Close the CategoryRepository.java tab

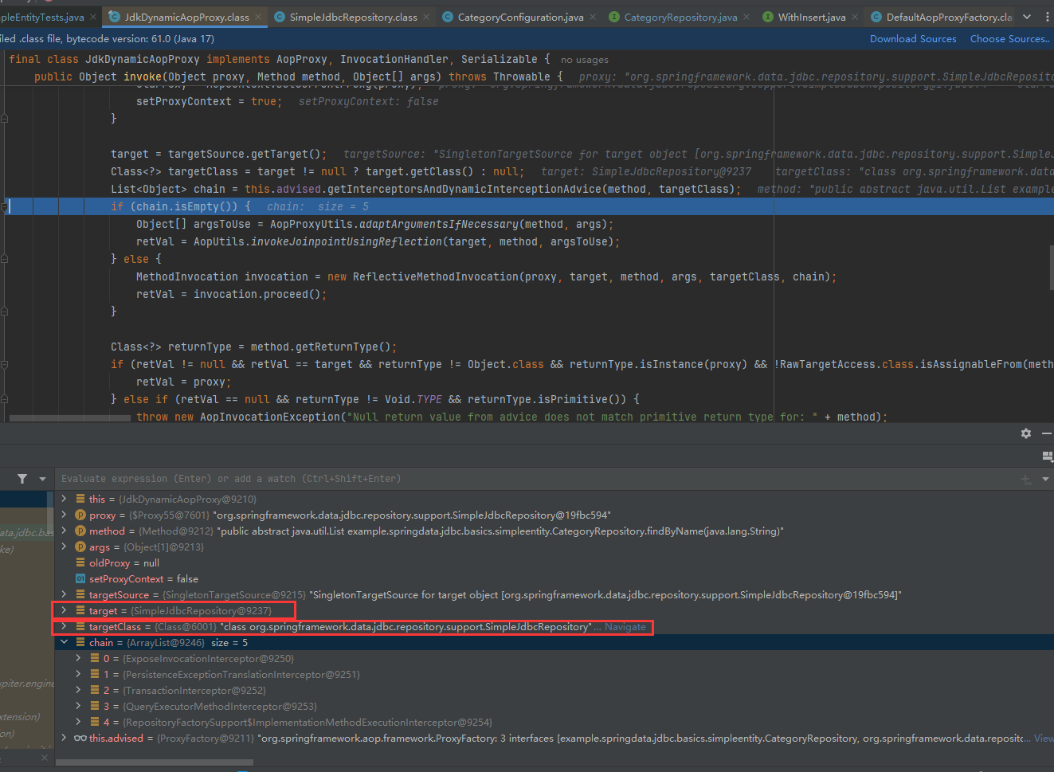746,17
